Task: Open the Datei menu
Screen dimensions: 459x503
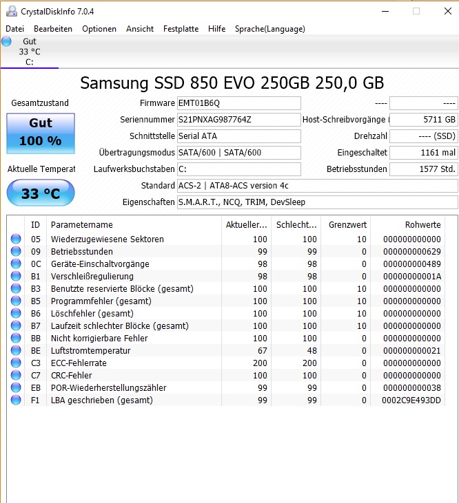Action: click(x=14, y=29)
